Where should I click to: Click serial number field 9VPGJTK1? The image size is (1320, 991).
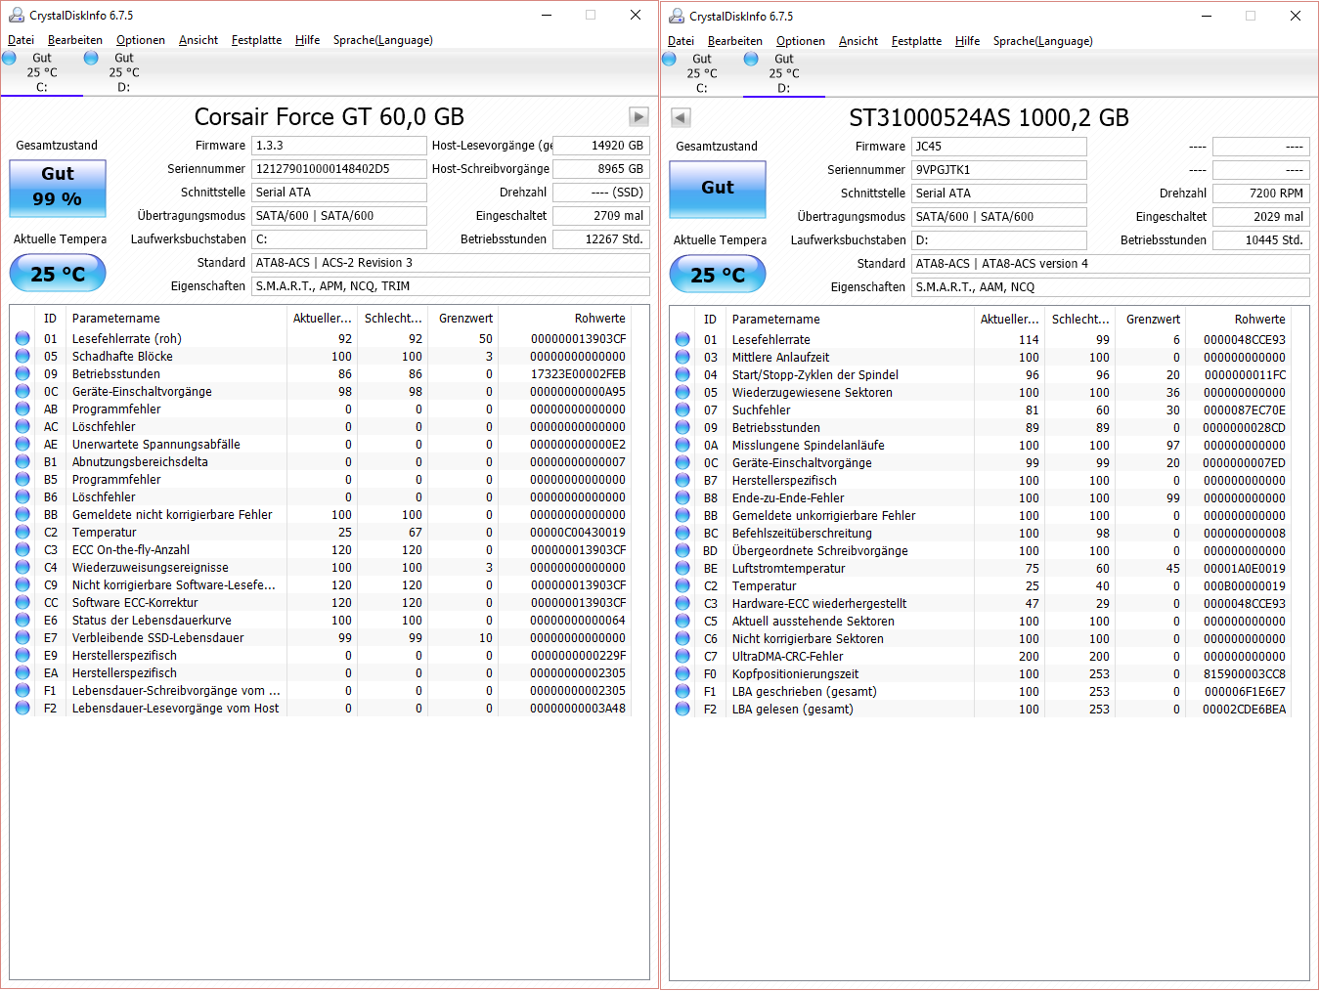point(999,170)
